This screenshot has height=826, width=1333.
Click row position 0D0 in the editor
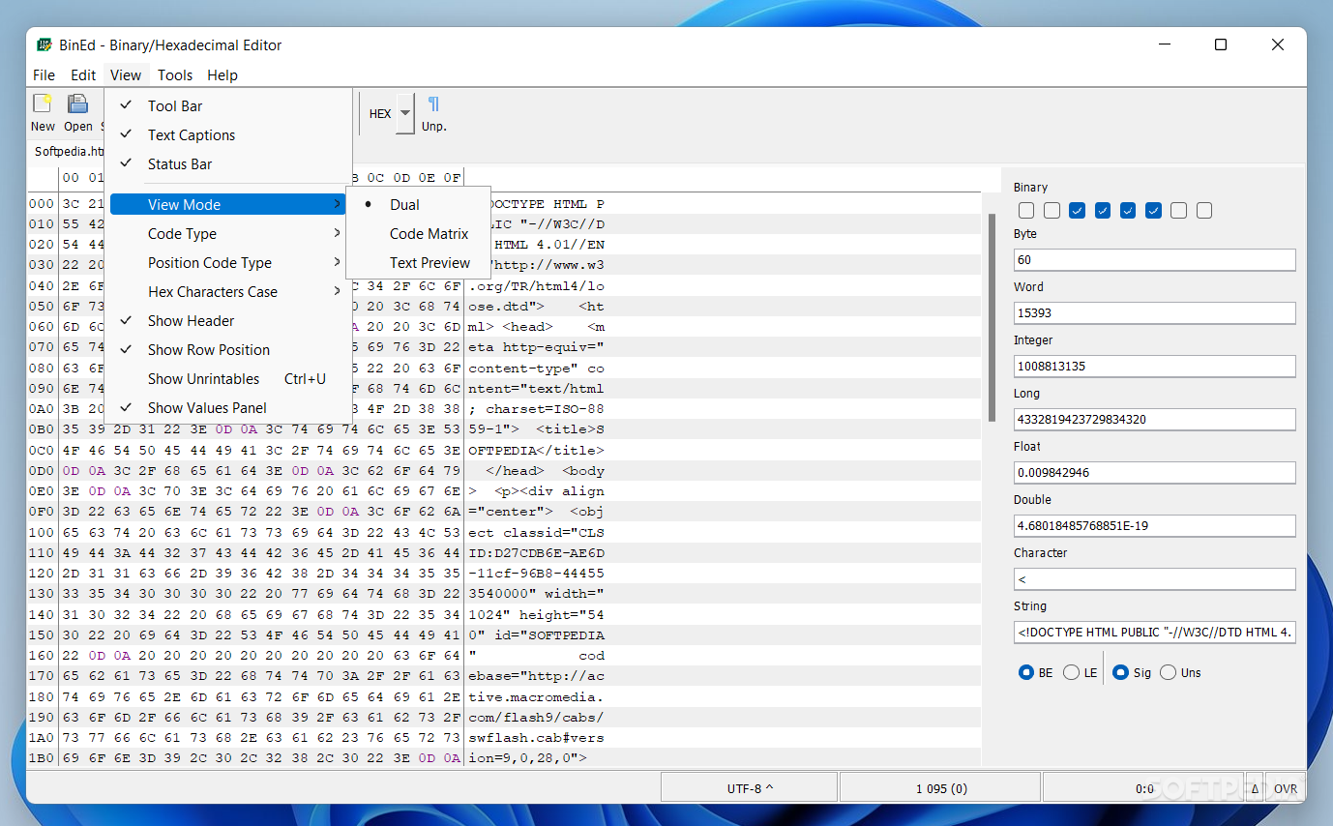coord(42,471)
